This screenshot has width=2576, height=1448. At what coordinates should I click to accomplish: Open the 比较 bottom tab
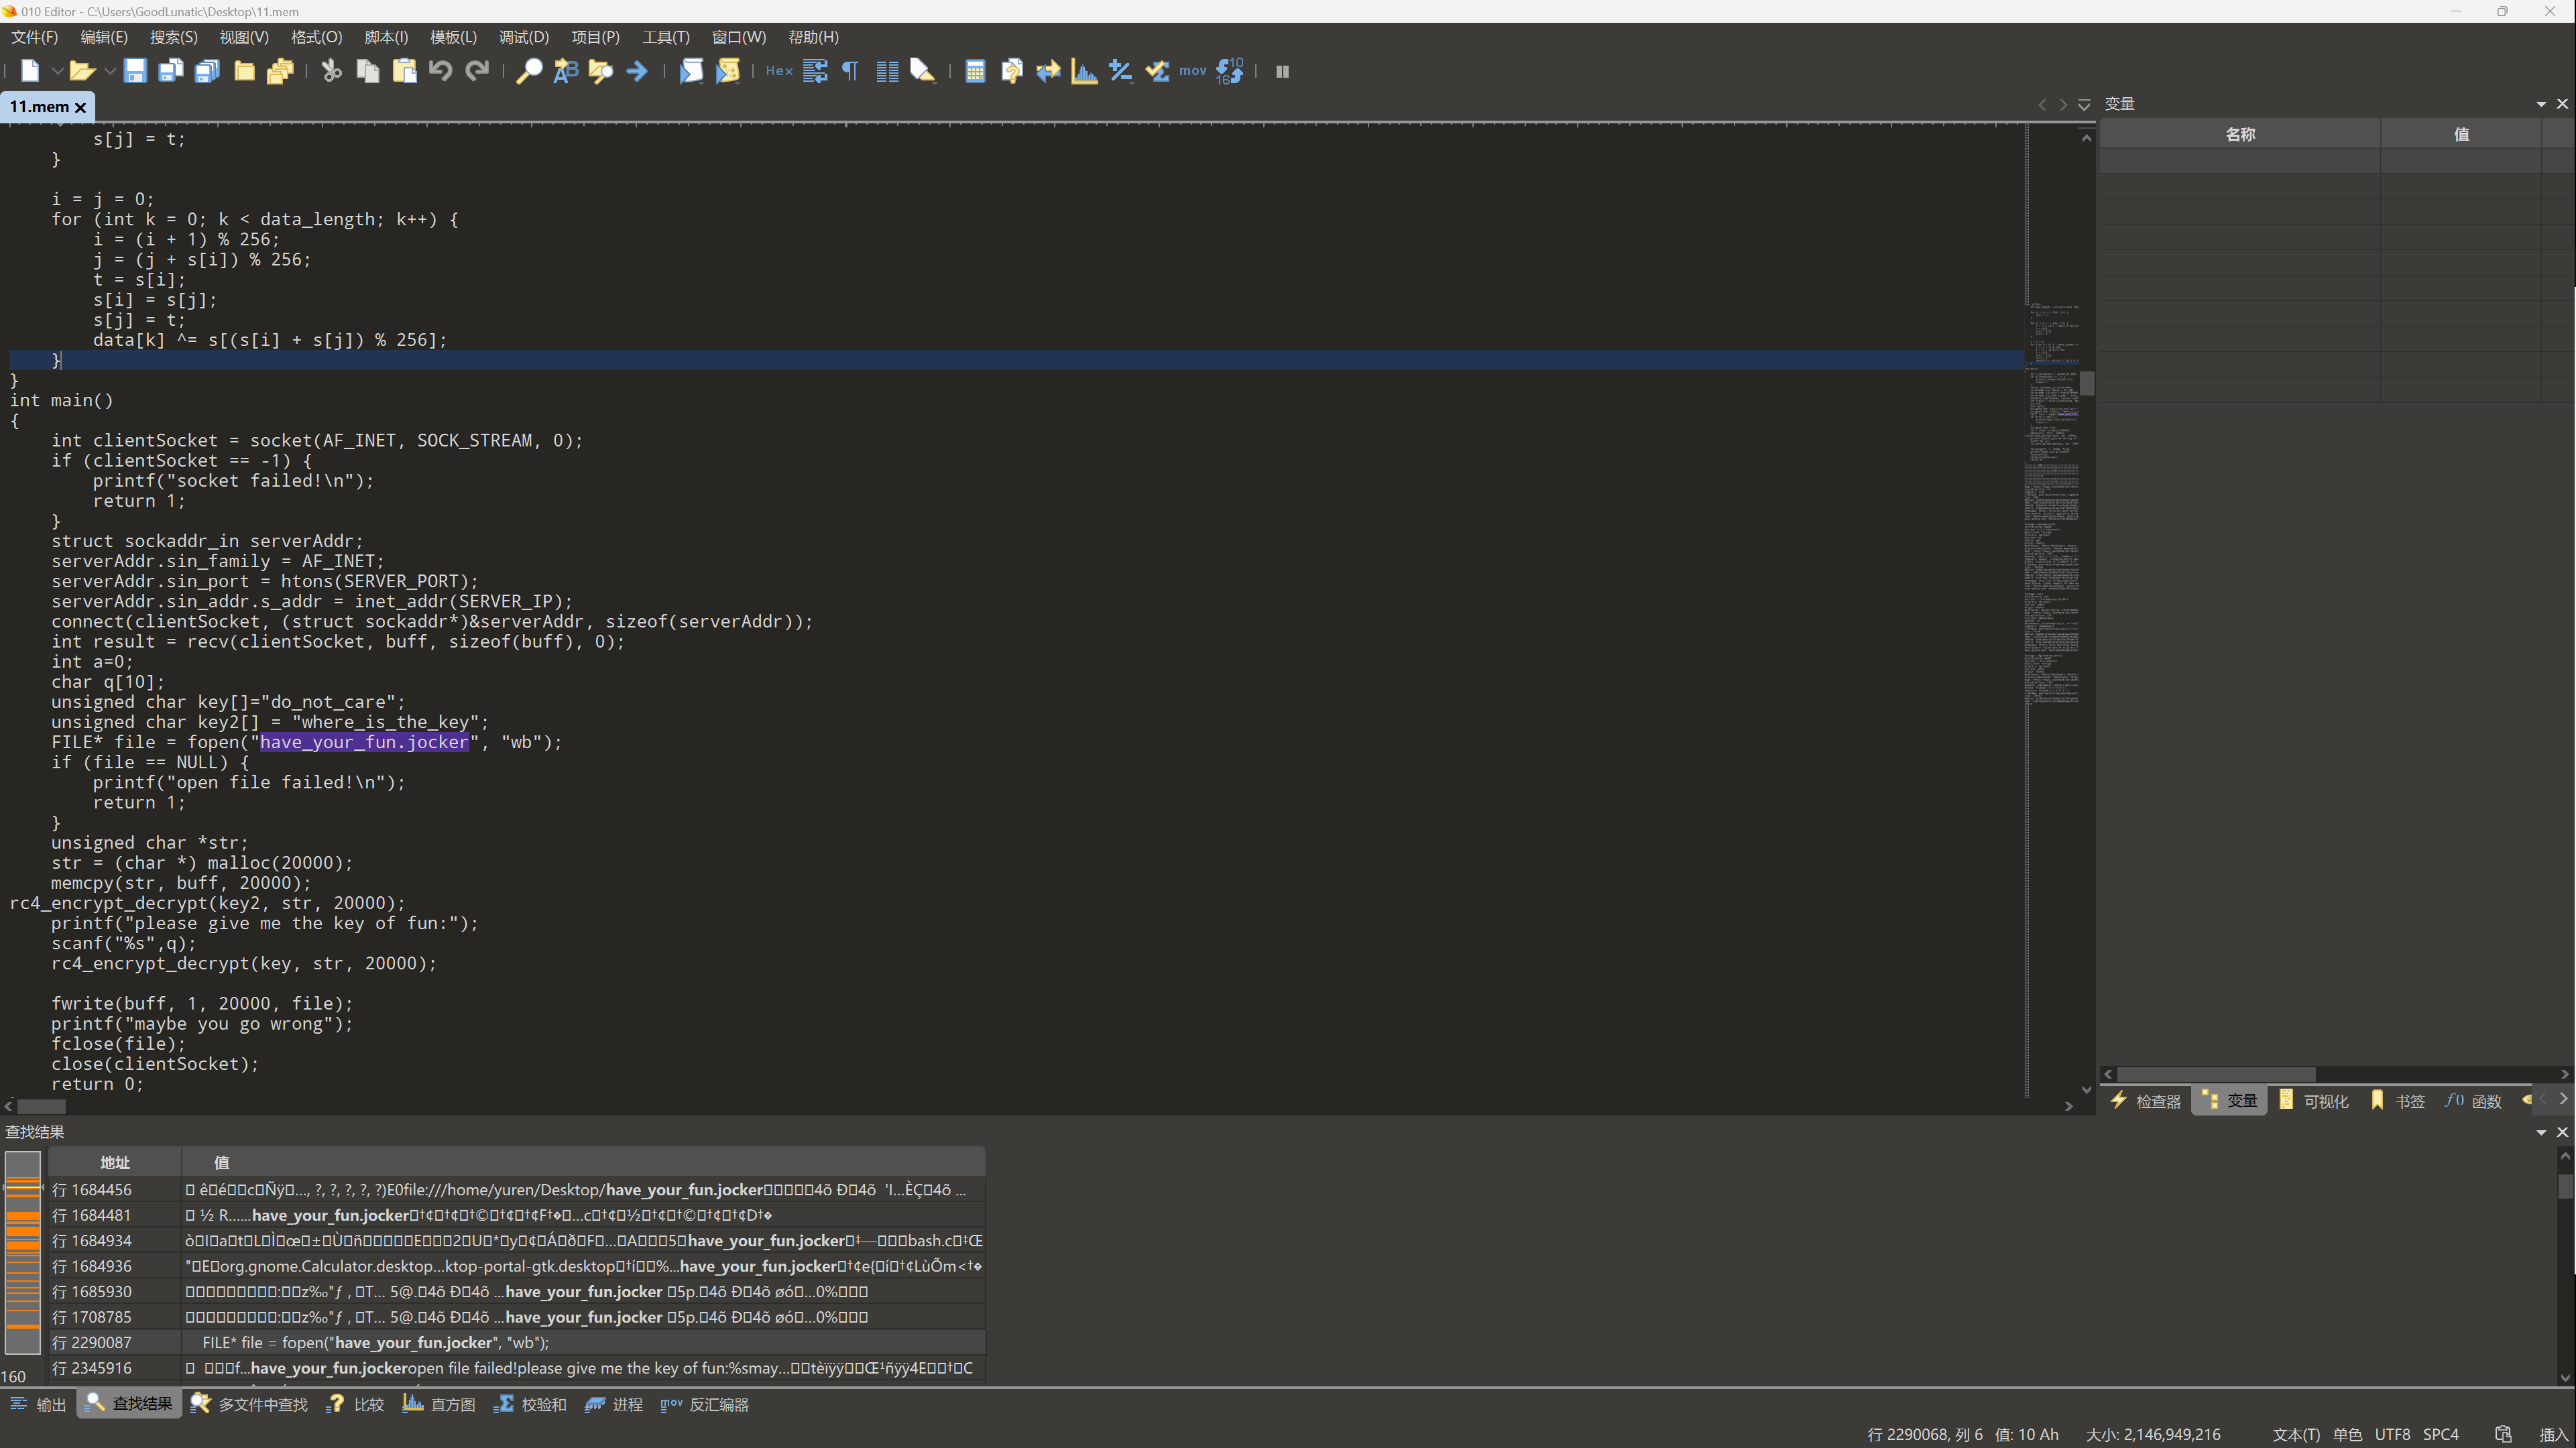(x=356, y=1405)
